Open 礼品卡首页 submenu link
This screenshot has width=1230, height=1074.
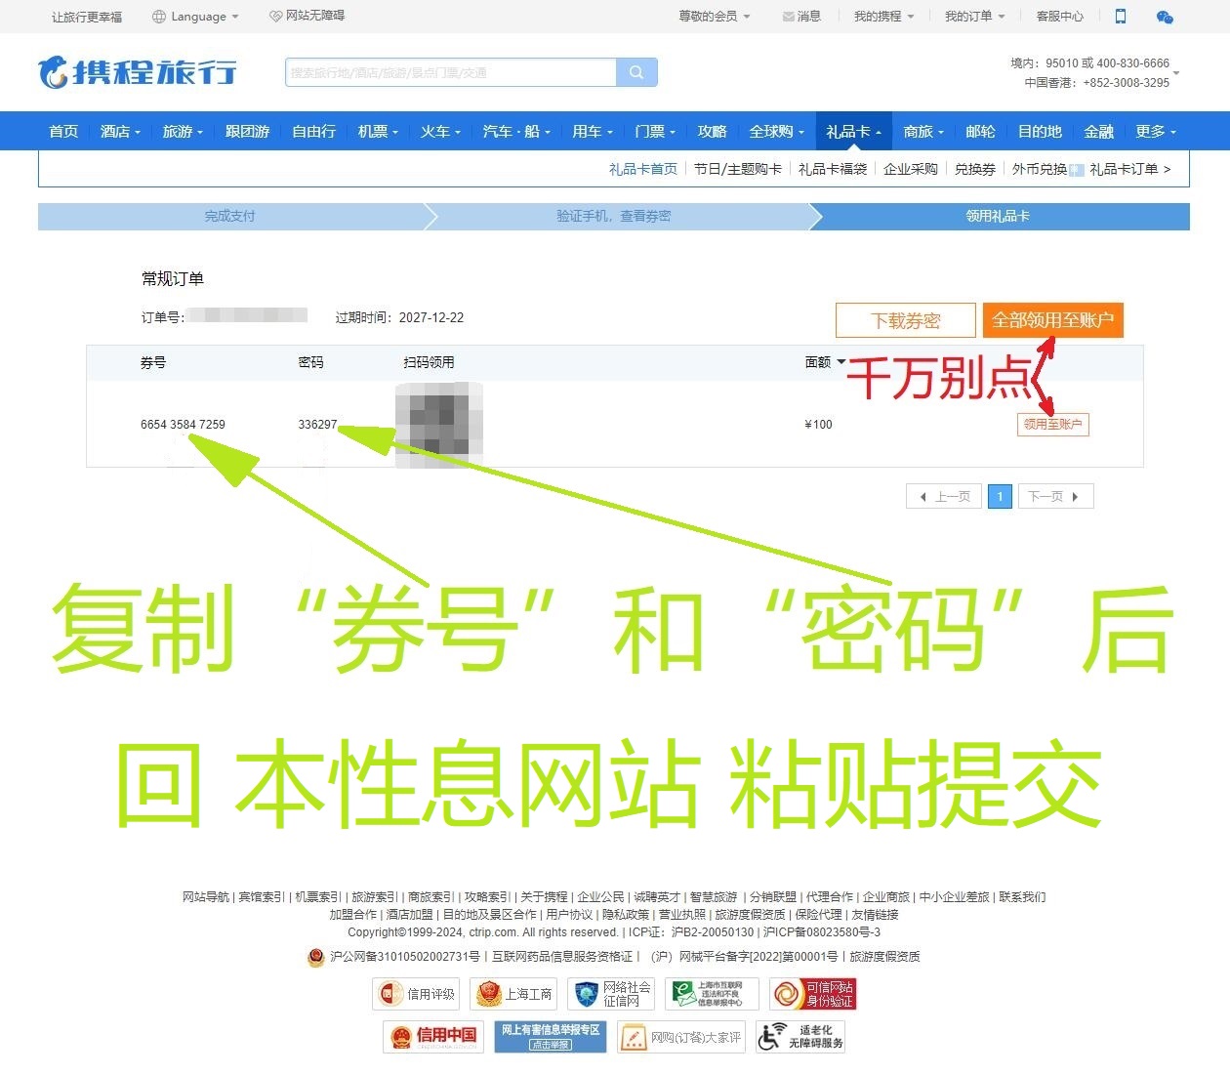pyautogui.click(x=642, y=169)
